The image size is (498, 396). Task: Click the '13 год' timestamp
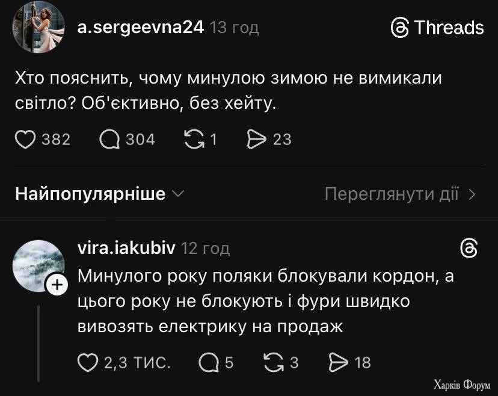[235, 27]
